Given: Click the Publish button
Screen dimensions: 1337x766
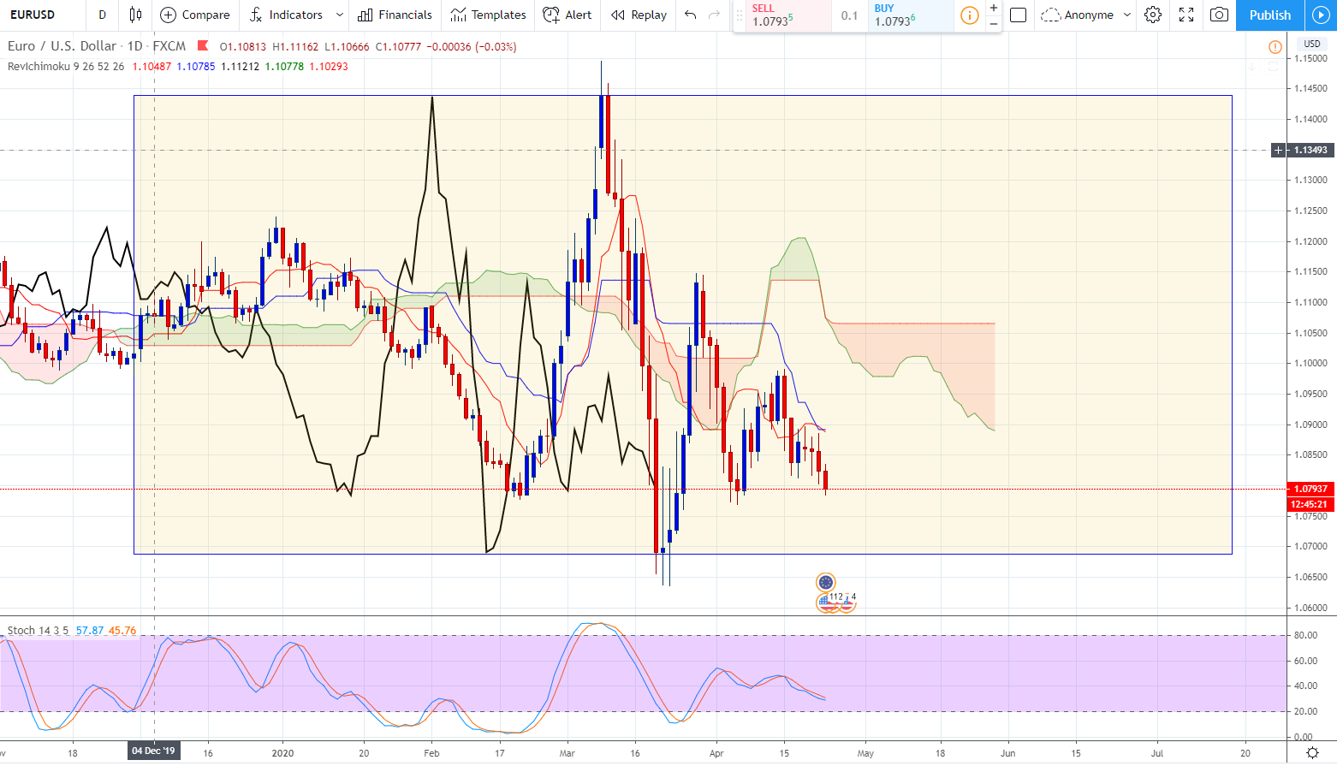Looking at the screenshot, I should coord(1270,15).
